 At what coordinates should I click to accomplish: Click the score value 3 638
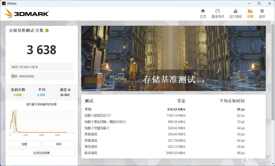tap(42, 50)
